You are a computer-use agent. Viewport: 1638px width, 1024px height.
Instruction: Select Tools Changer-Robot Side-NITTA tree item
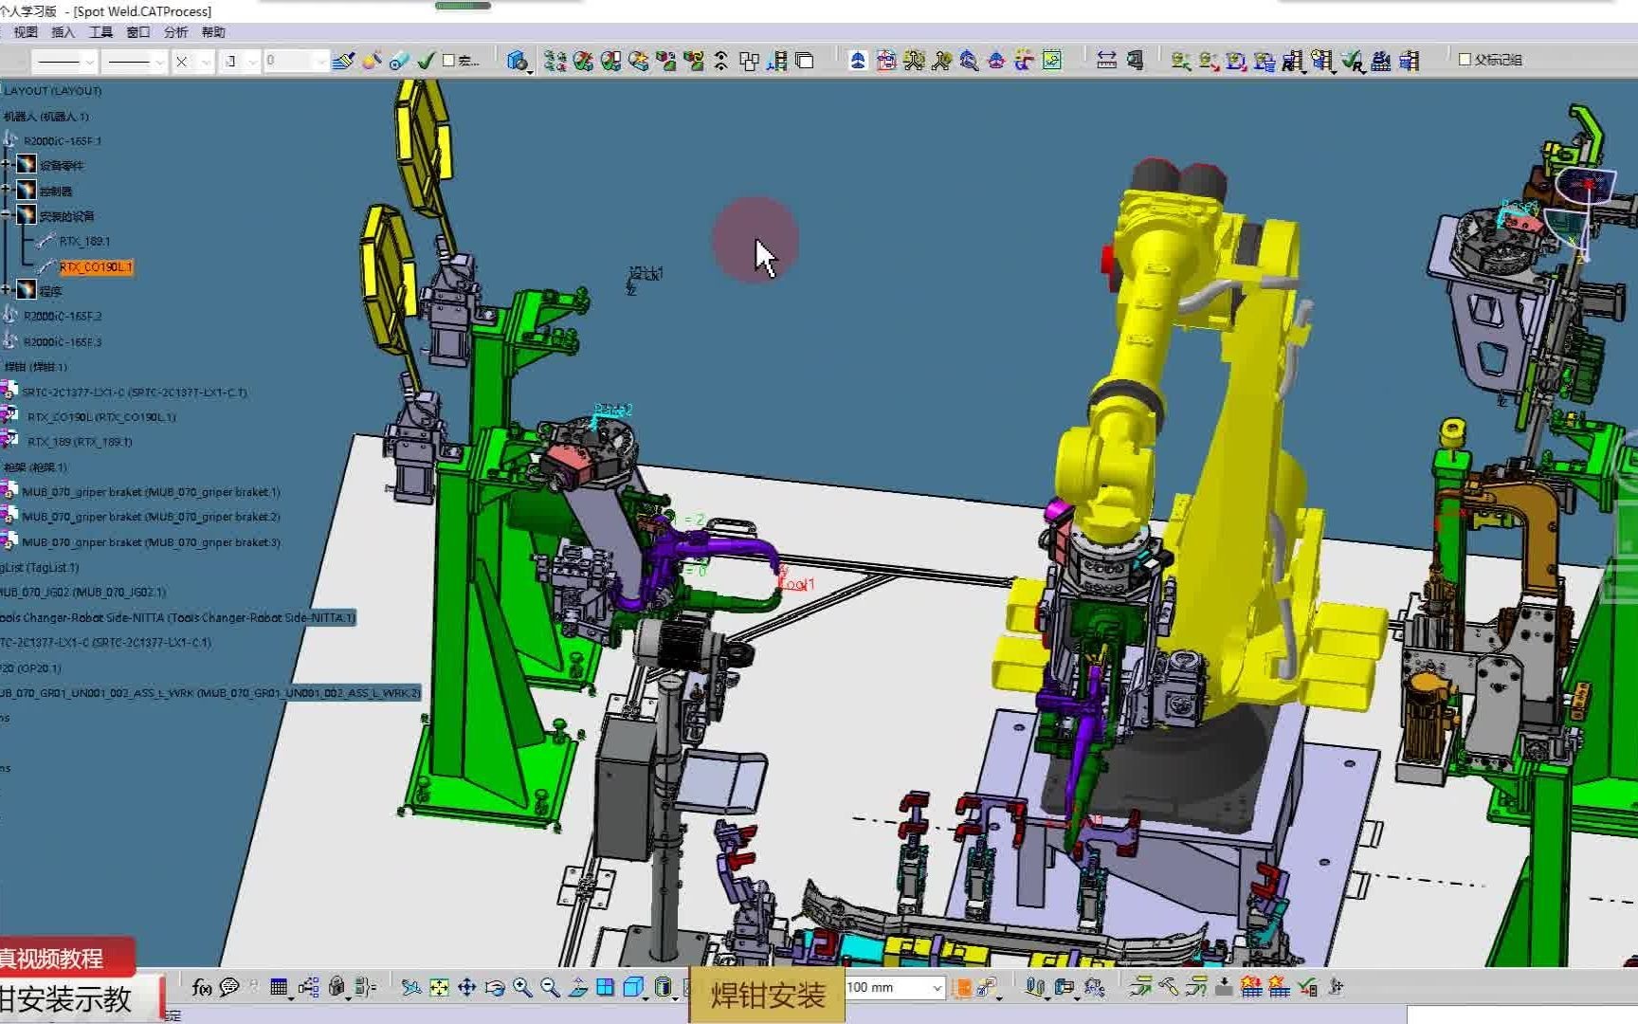click(x=177, y=617)
